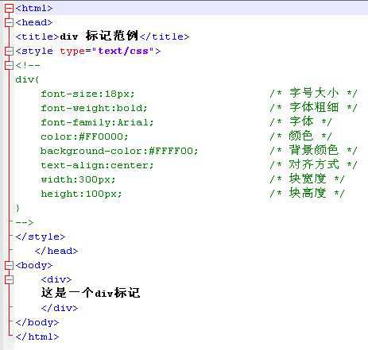368x350 pixels.
Task: Click the <head> opening tag text
Action: point(34,22)
